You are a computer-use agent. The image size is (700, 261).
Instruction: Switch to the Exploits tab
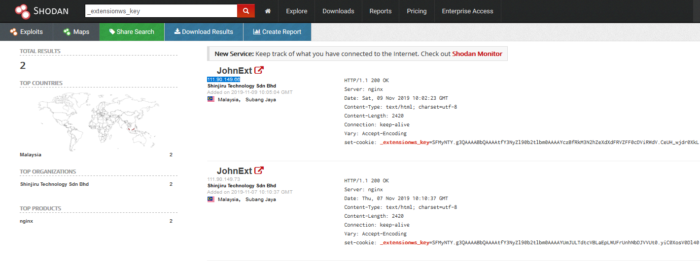[x=27, y=31]
